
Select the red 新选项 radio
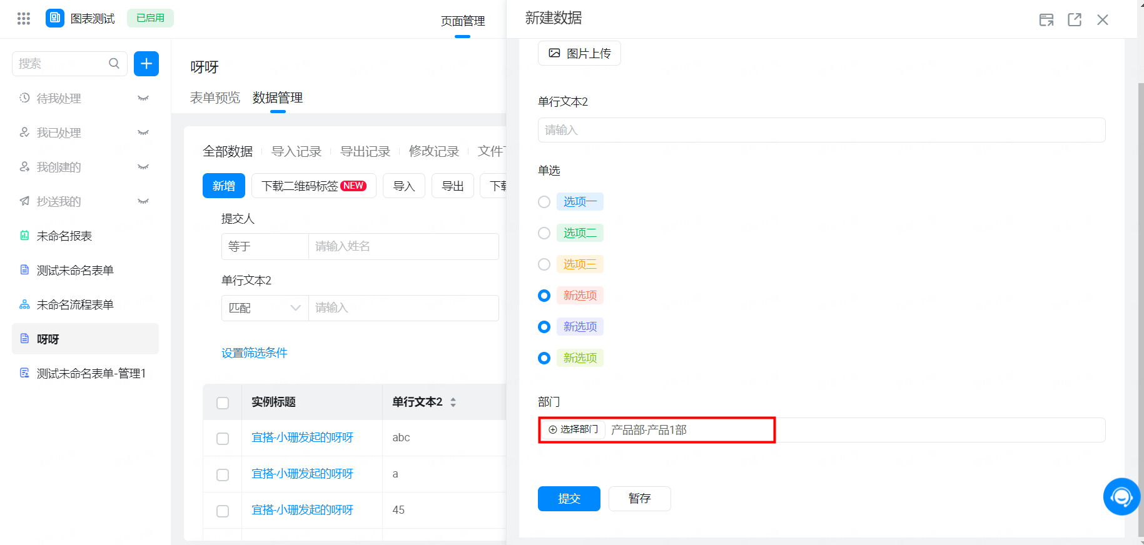[544, 296]
